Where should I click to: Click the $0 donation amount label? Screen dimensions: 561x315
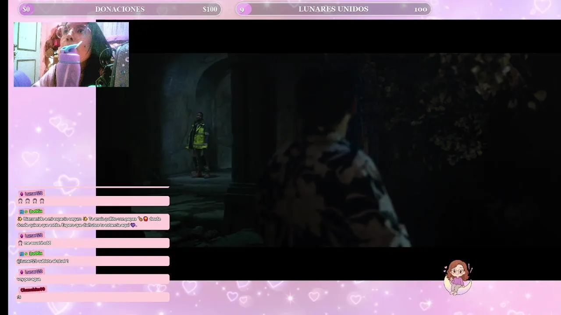[26, 9]
